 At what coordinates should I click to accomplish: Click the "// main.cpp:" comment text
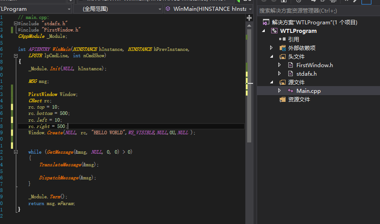[x=33, y=18]
